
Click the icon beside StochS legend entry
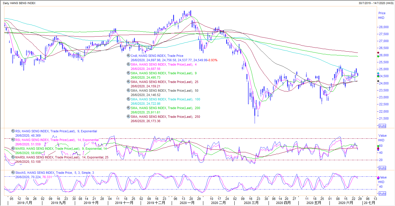[13, 172]
